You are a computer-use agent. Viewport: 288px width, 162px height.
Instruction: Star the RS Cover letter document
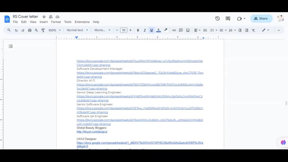click(x=44, y=17)
